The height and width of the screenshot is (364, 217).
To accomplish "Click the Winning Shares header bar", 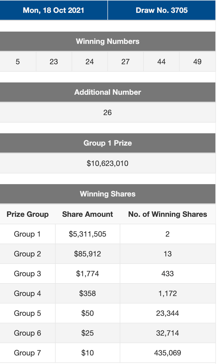I will coord(108,194).
